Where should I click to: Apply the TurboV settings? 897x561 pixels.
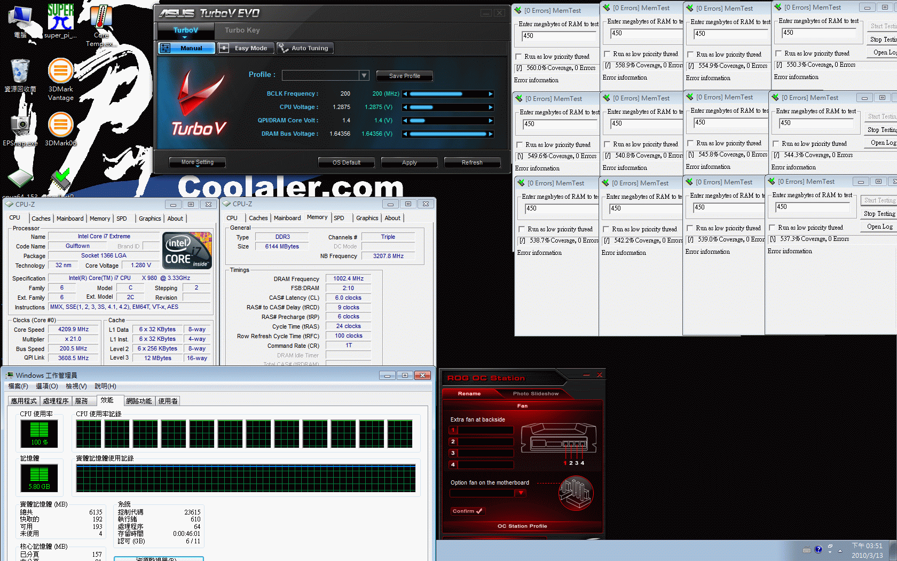click(x=409, y=162)
